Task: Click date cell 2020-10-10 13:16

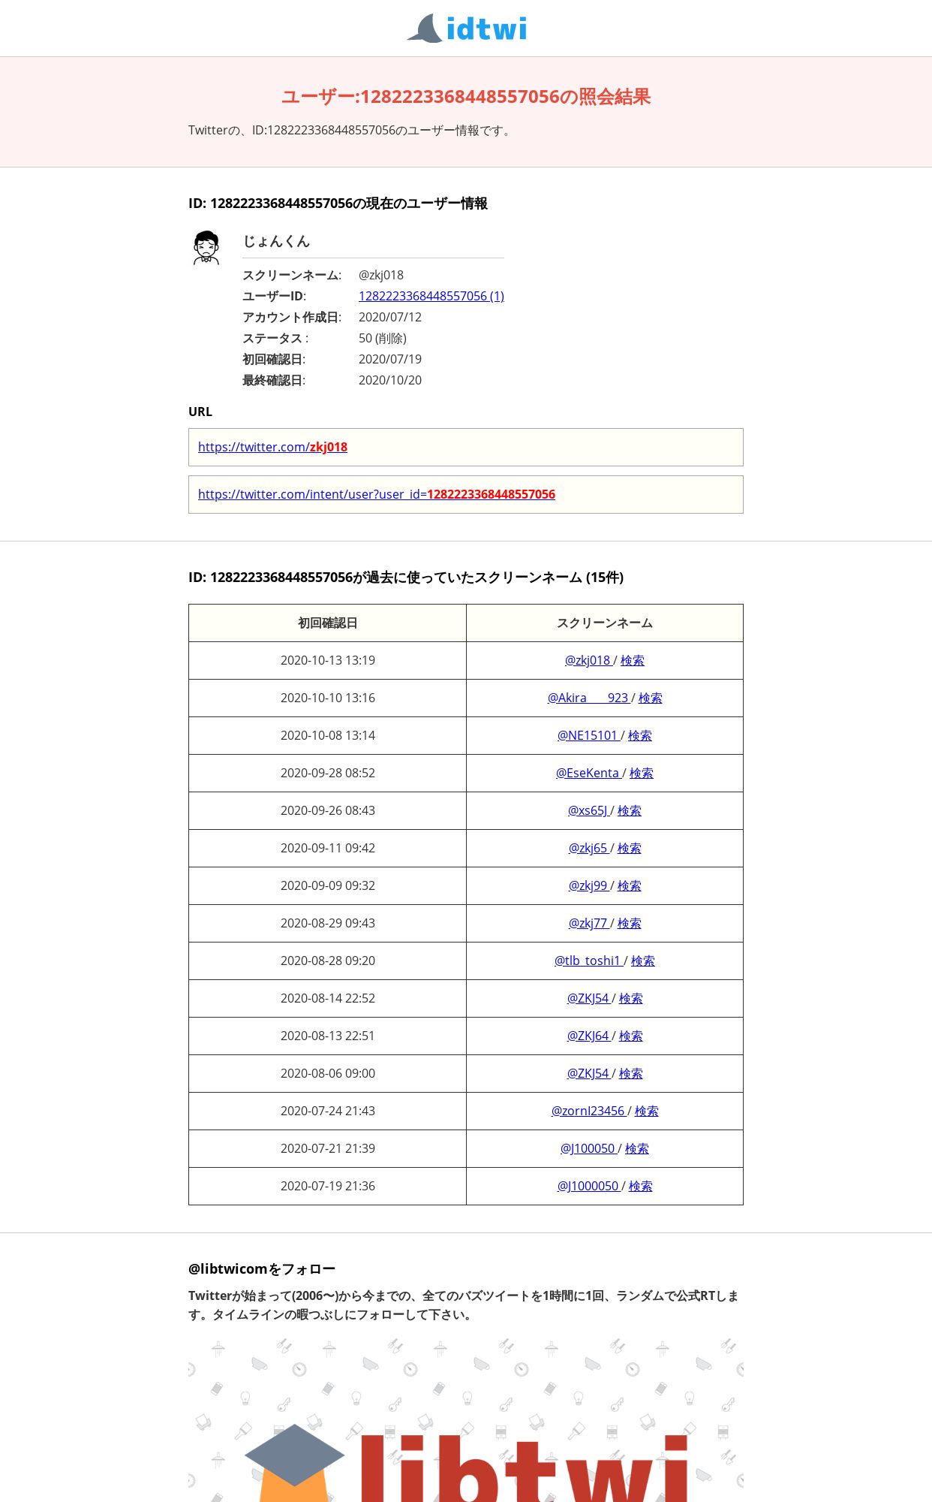Action: click(x=328, y=698)
